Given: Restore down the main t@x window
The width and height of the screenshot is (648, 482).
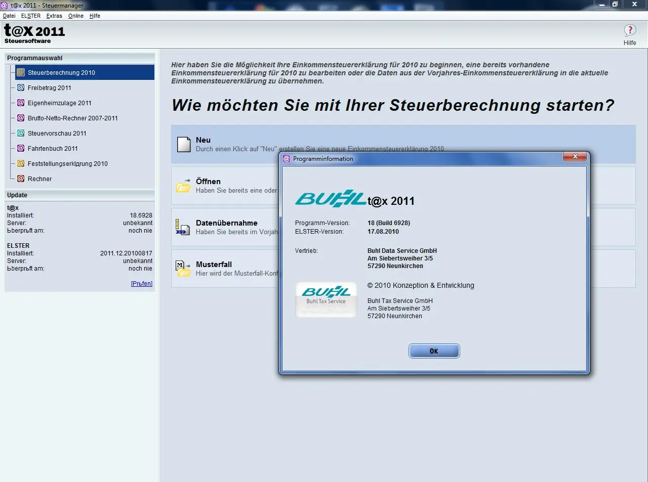Looking at the screenshot, I should point(615,5).
